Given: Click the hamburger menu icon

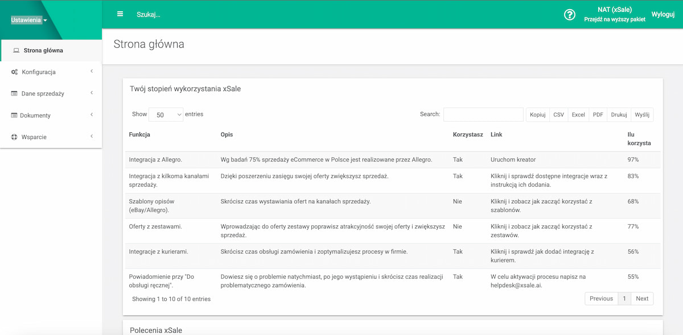Looking at the screenshot, I should (x=120, y=14).
